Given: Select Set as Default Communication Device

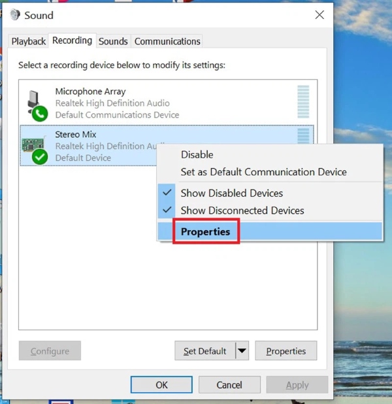Looking at the screenshot, I should tap(263, 172).
